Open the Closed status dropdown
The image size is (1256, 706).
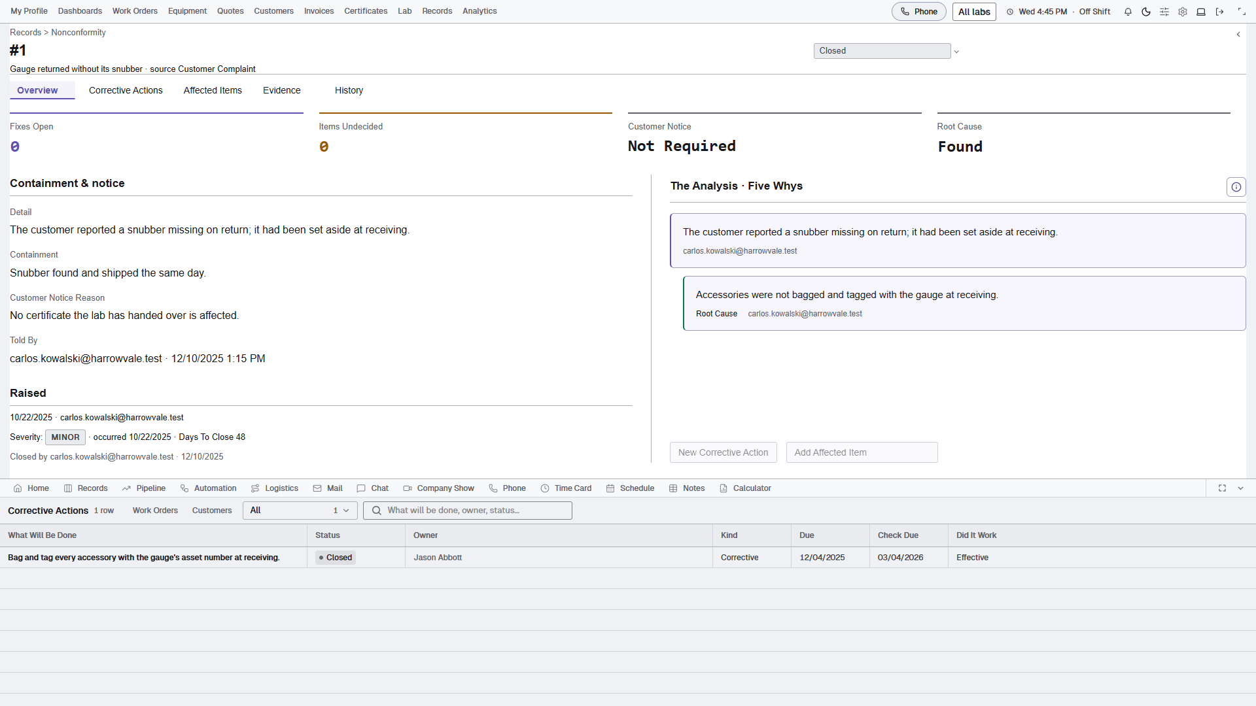coord(886,51)
